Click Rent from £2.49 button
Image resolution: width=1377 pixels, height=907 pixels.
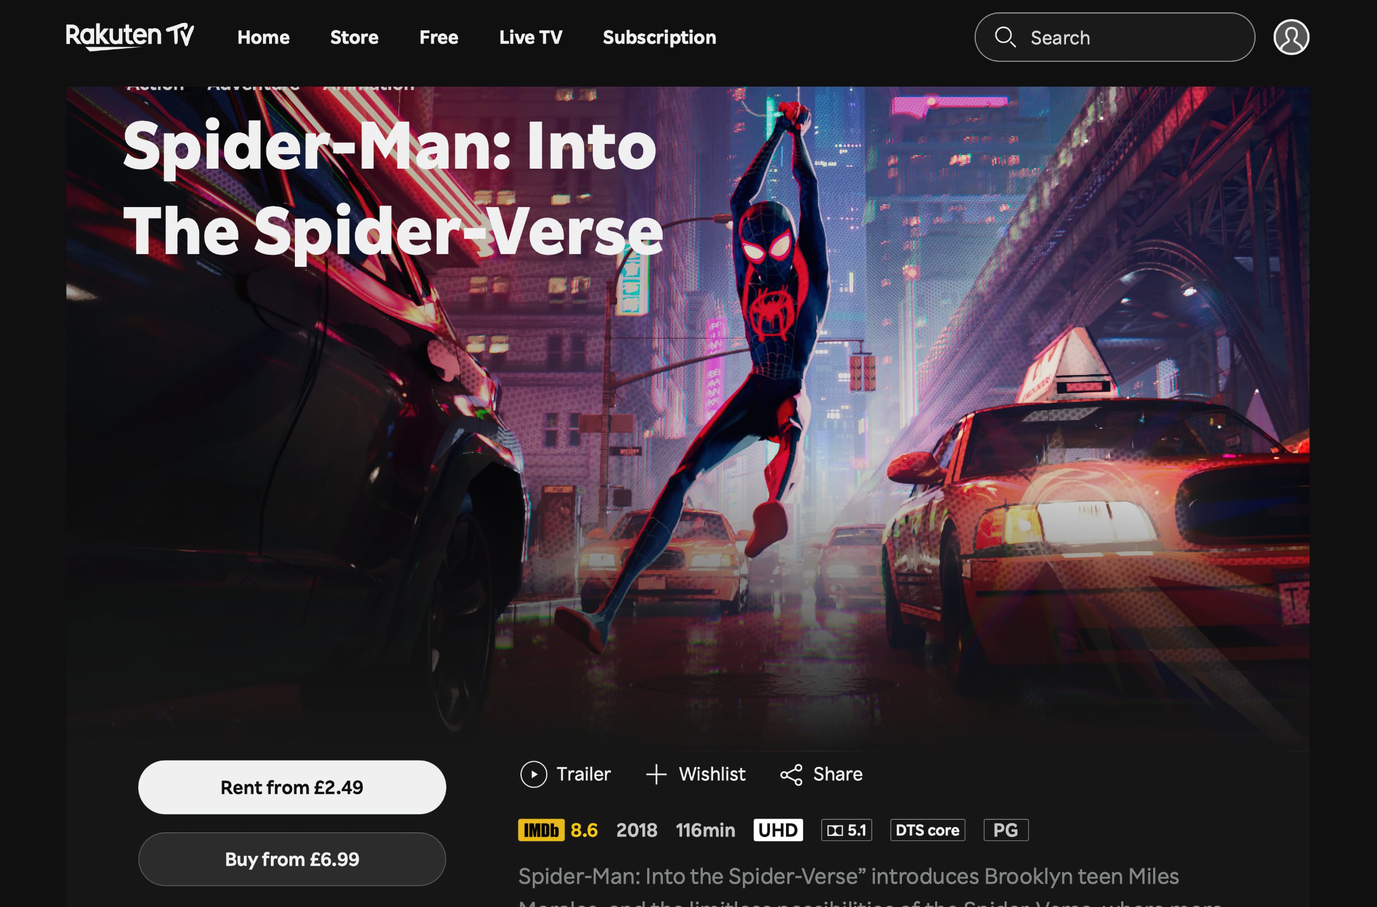pyautogui.click(x=291, y=787)
